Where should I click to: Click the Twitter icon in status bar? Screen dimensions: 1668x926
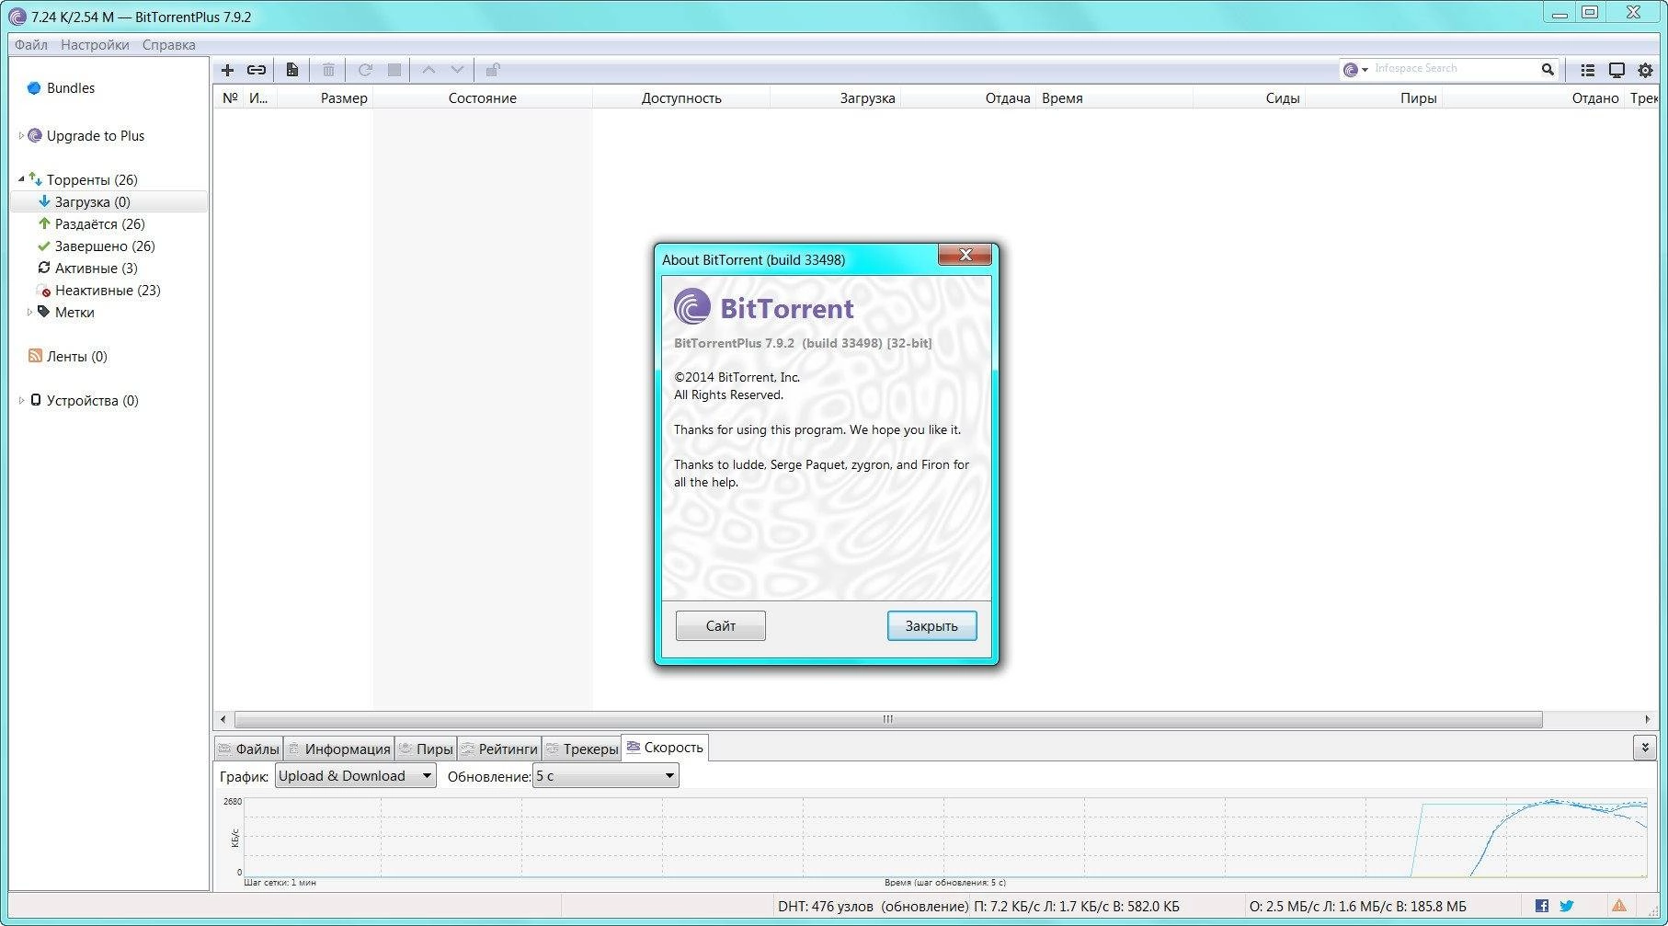(1567, 906)
